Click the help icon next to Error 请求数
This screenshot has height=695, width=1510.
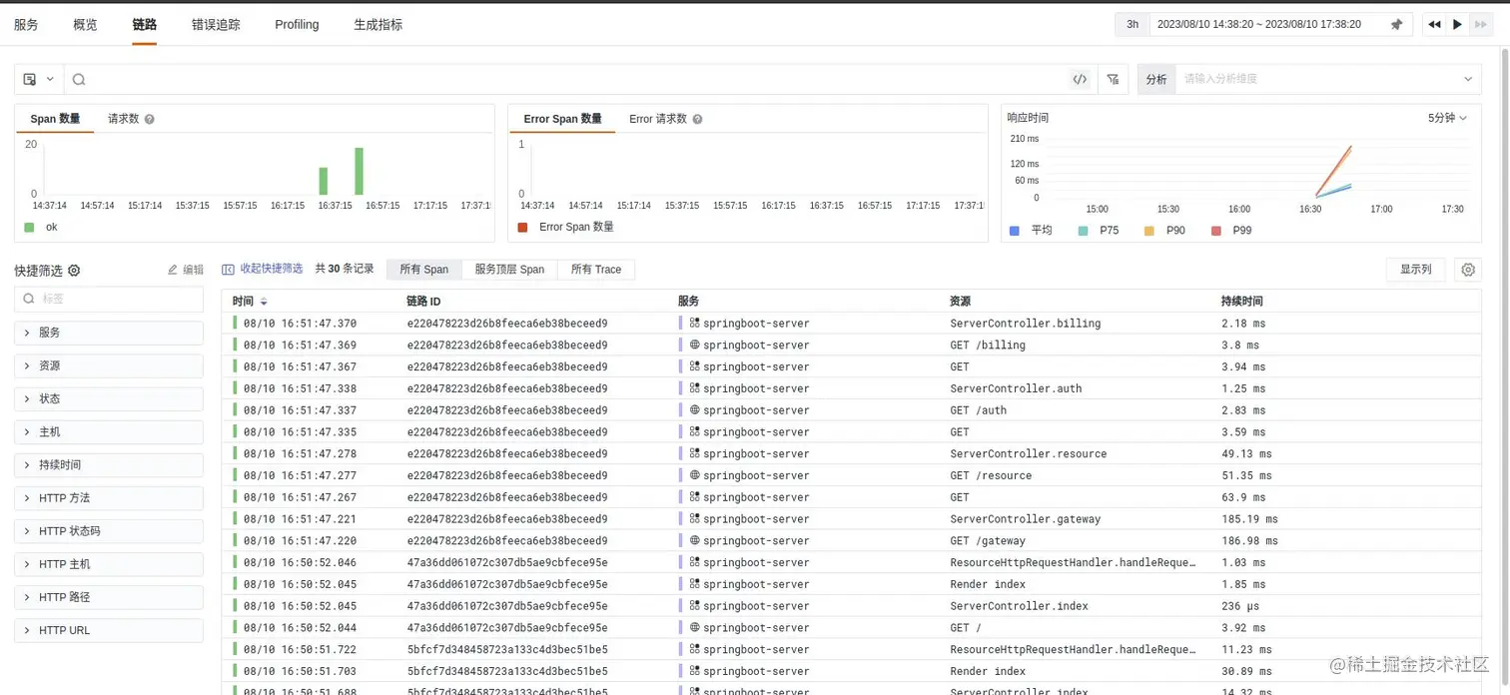[698, 119]
